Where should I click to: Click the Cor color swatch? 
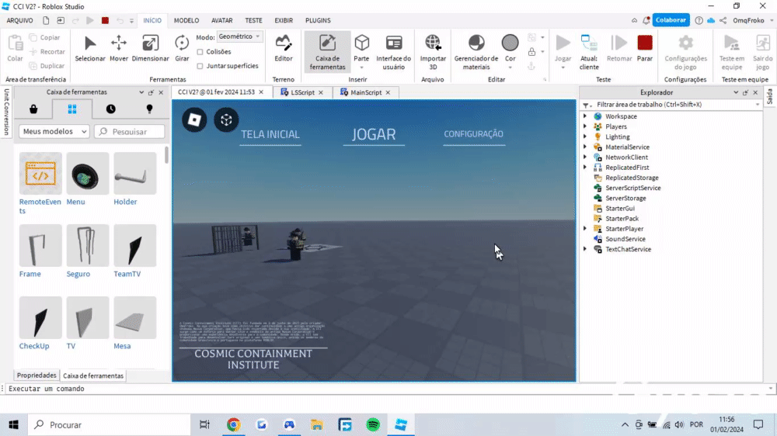(x=510, y=43)
